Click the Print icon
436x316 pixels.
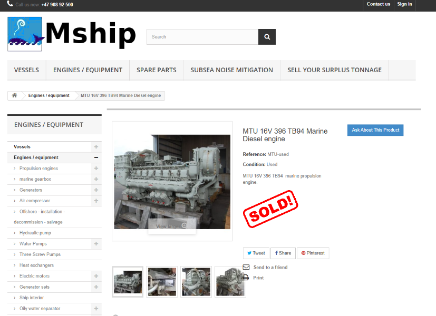coord(246,278)
